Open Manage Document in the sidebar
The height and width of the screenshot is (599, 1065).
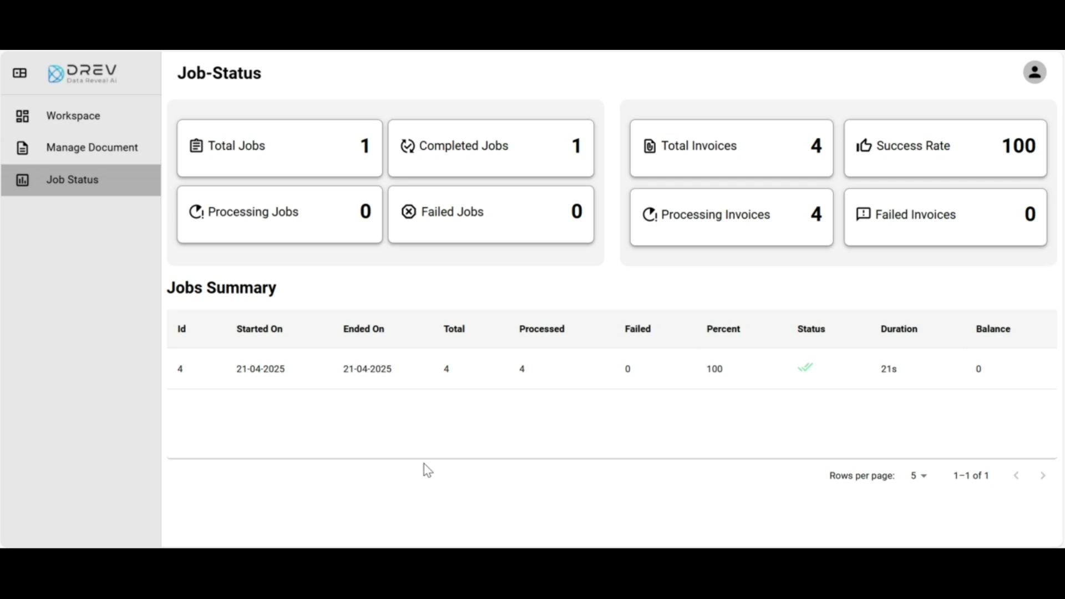92,148
